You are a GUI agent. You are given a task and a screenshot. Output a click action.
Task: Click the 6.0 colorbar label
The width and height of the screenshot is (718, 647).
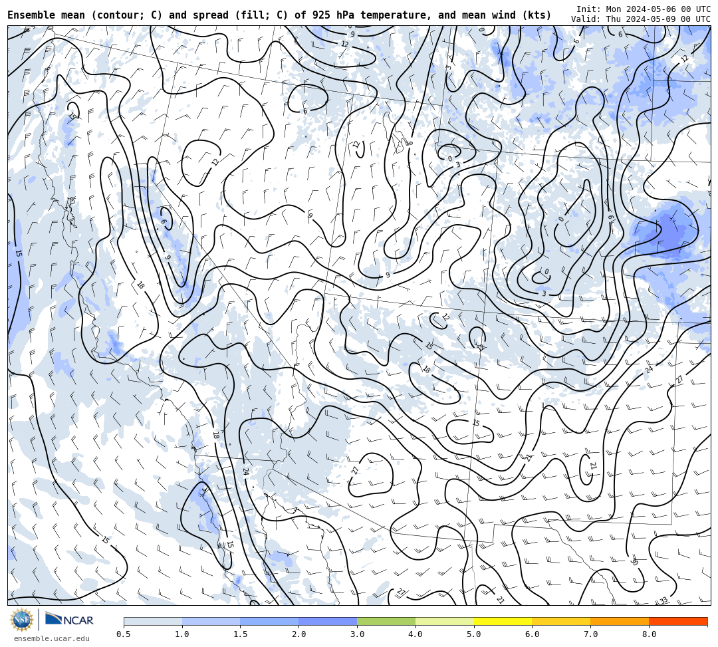click(532, 634)
